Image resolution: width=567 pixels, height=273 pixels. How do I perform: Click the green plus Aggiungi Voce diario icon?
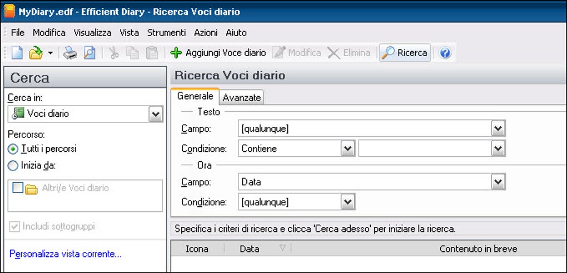pos(176,53)
